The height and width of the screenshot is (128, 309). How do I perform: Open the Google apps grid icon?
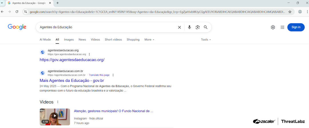point(282,27)
